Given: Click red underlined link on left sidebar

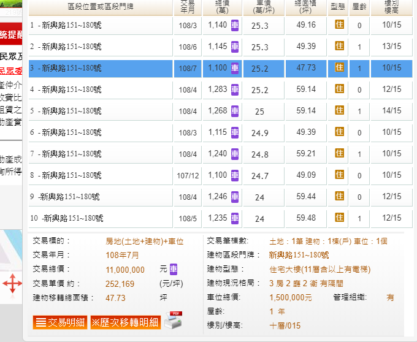Looking at the screenshot, I should 11,71.
